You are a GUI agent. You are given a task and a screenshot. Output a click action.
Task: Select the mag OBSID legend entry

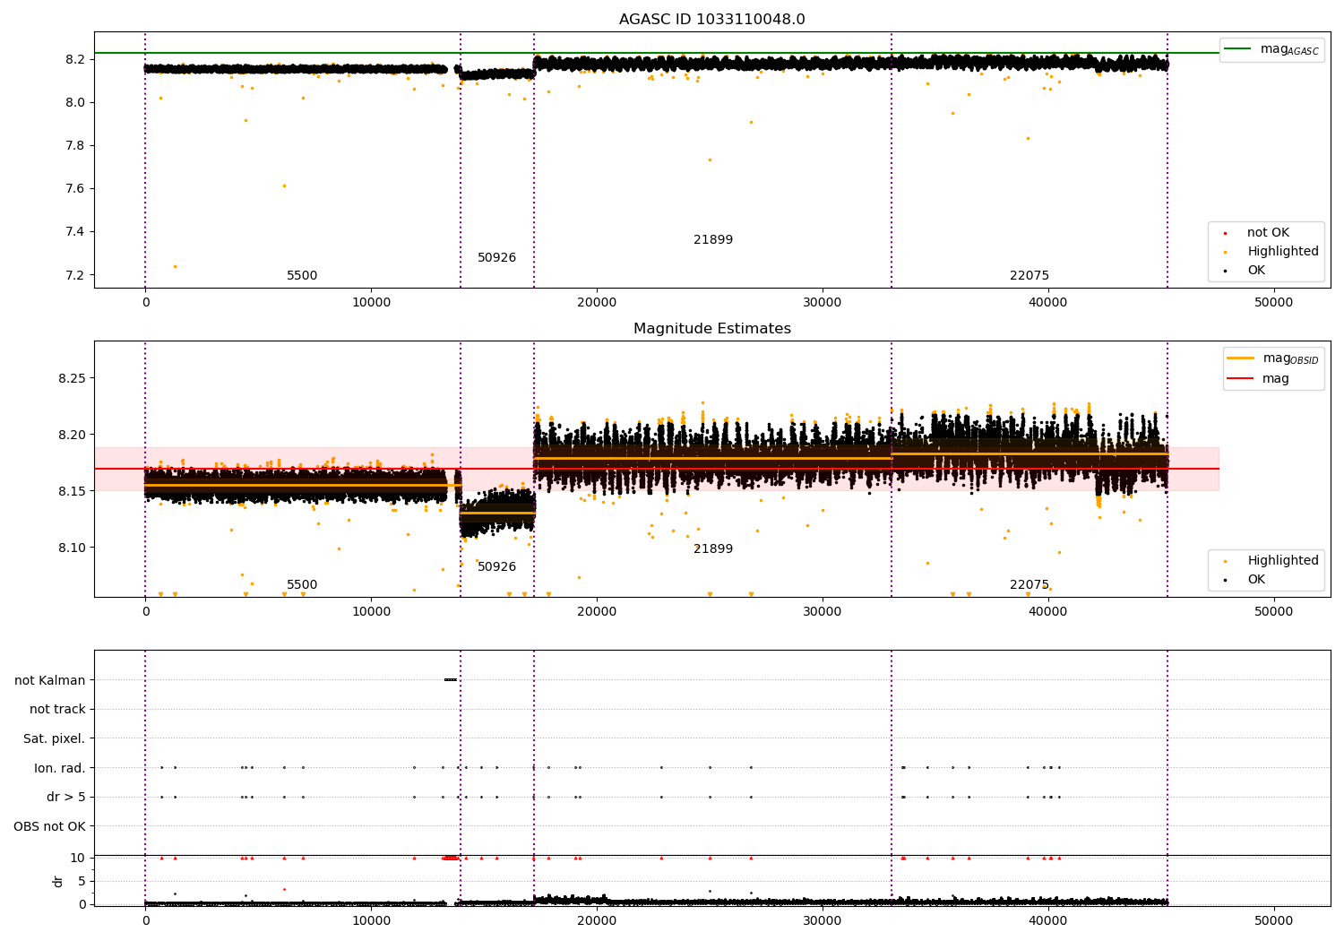tap(1273, 358)
